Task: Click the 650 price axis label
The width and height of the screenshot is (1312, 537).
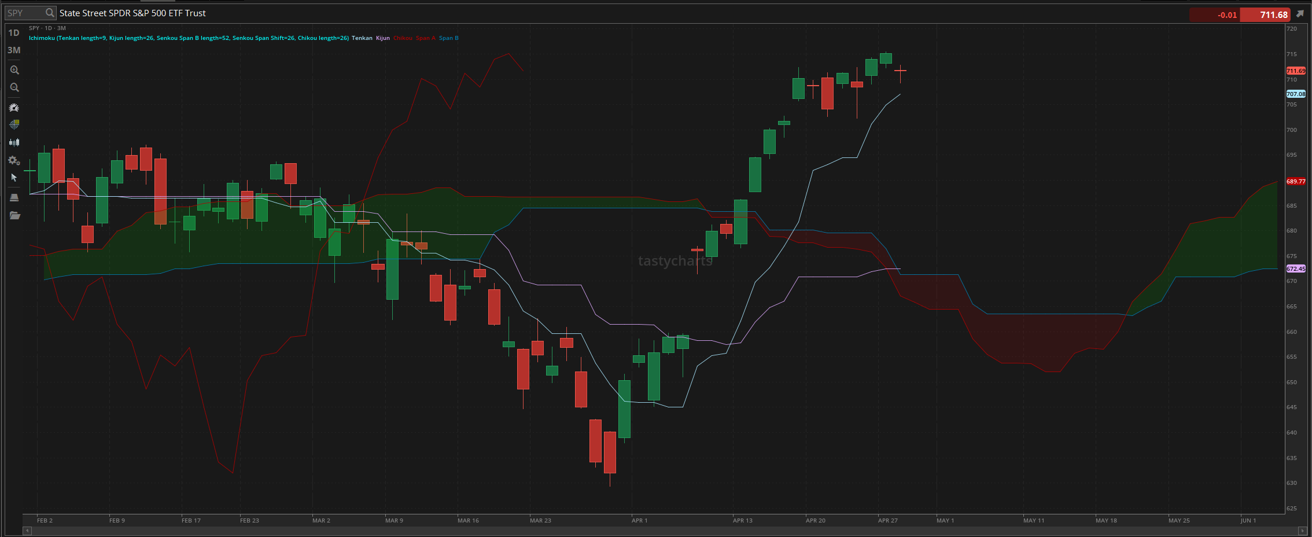Action: (1292, 382)
